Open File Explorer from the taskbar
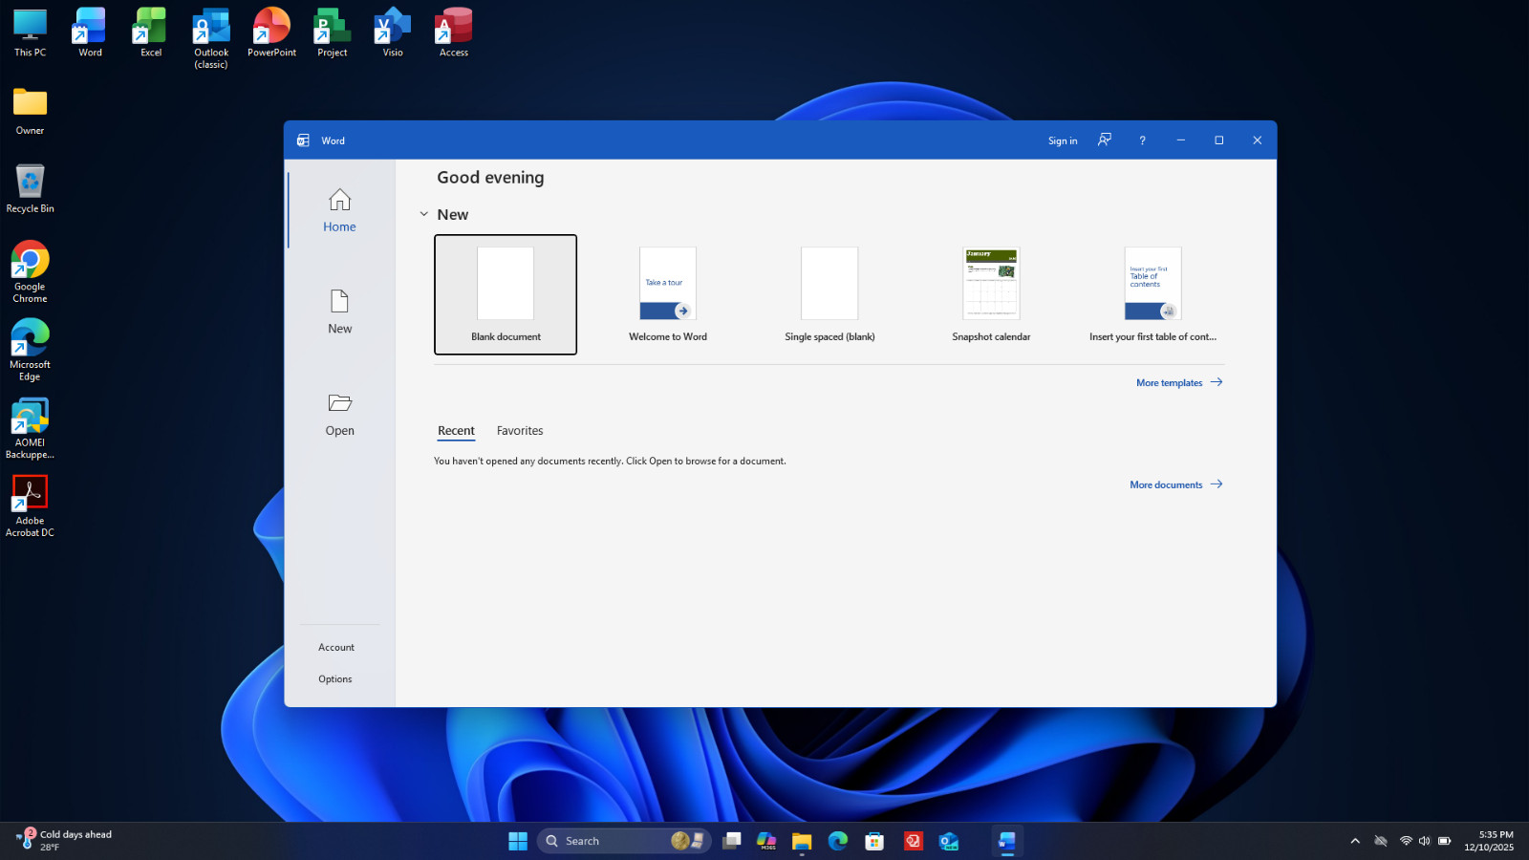1529x860 pixels. 802,841
